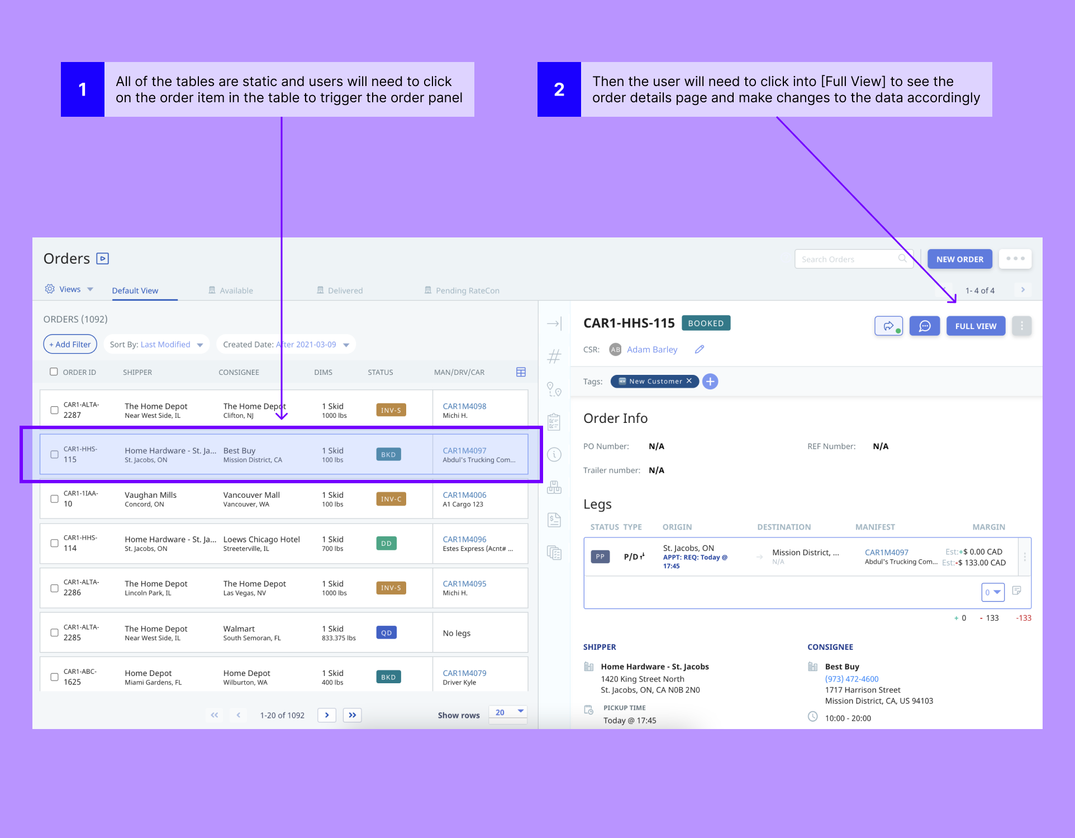Click the FULL VIEW button

coord(975,326)
